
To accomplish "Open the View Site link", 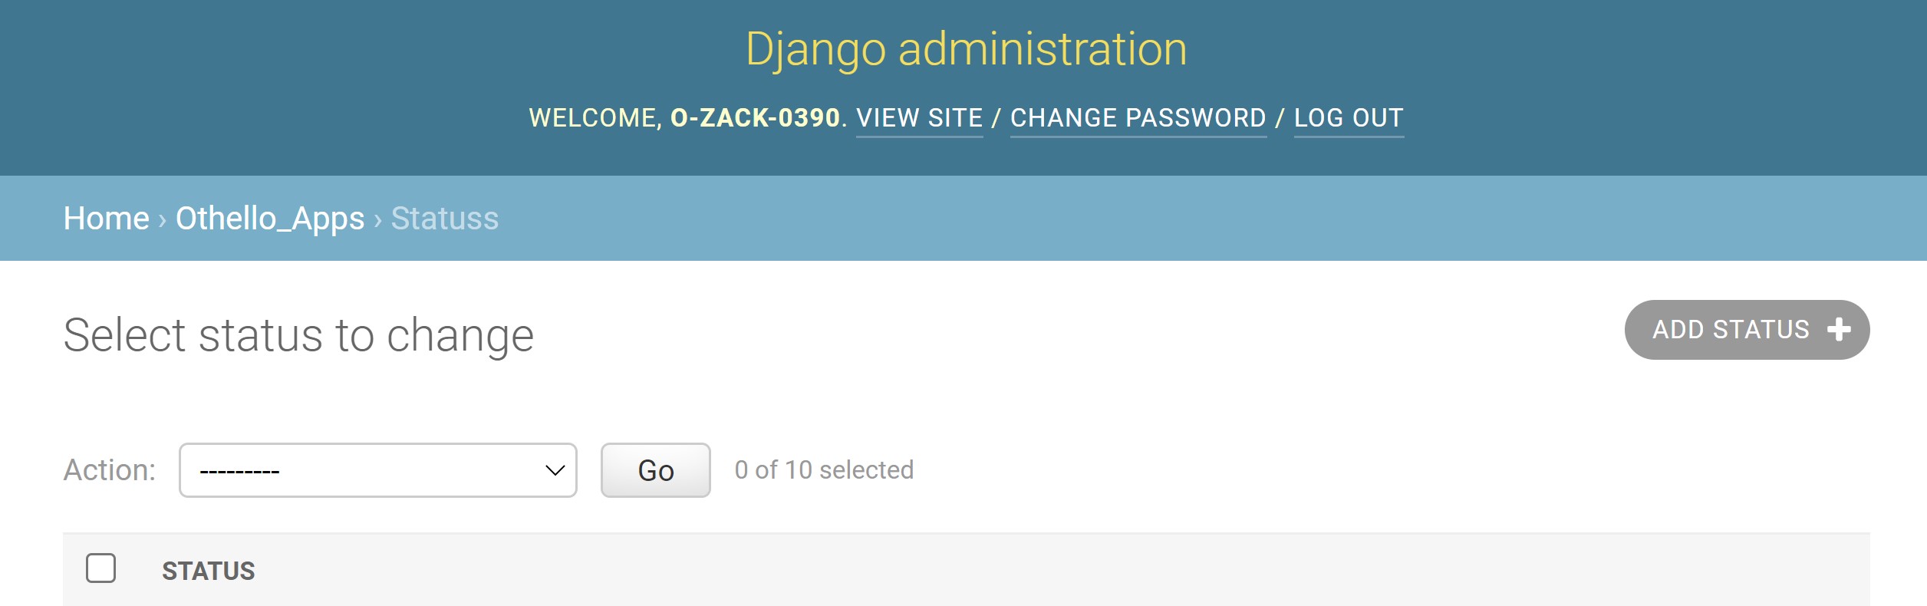I will (919, 118).
